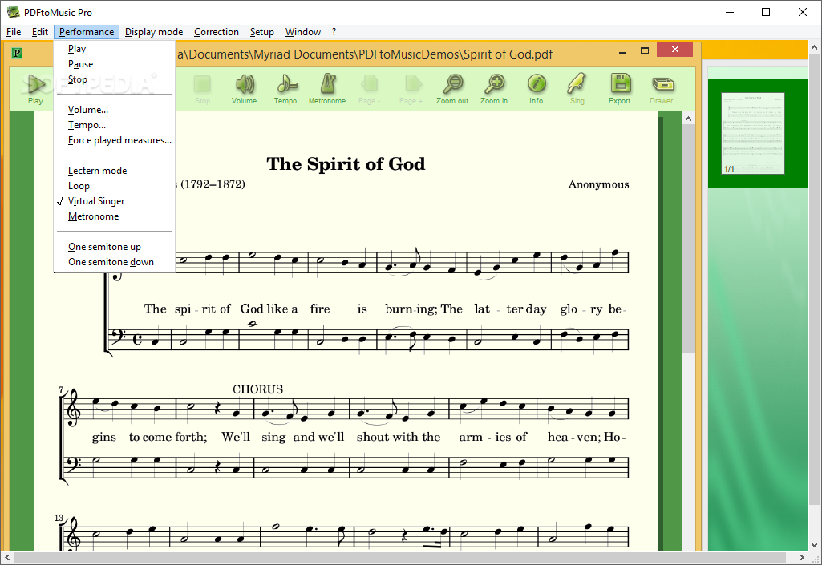The image size is (822, 565).
Task: Click the score's vertical scrollbar up arrow
Action: (688, 119)
